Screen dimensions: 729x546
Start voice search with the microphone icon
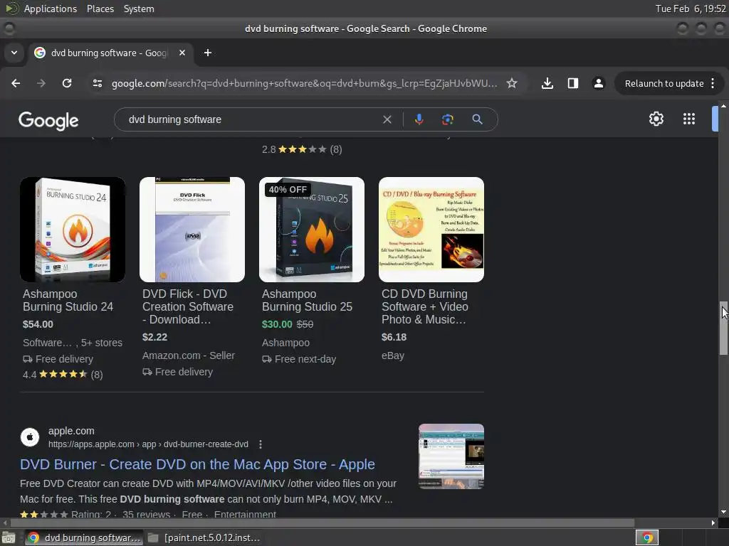point(419,119)
